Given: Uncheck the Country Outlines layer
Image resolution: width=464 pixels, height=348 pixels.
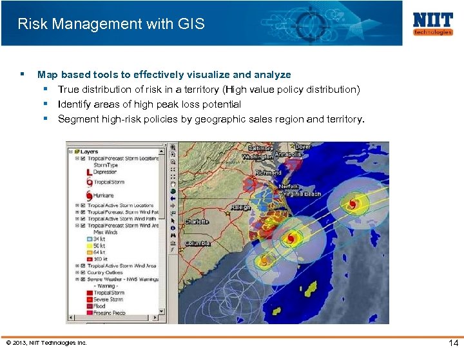Looking at the screenshot, I should [83, 273].
